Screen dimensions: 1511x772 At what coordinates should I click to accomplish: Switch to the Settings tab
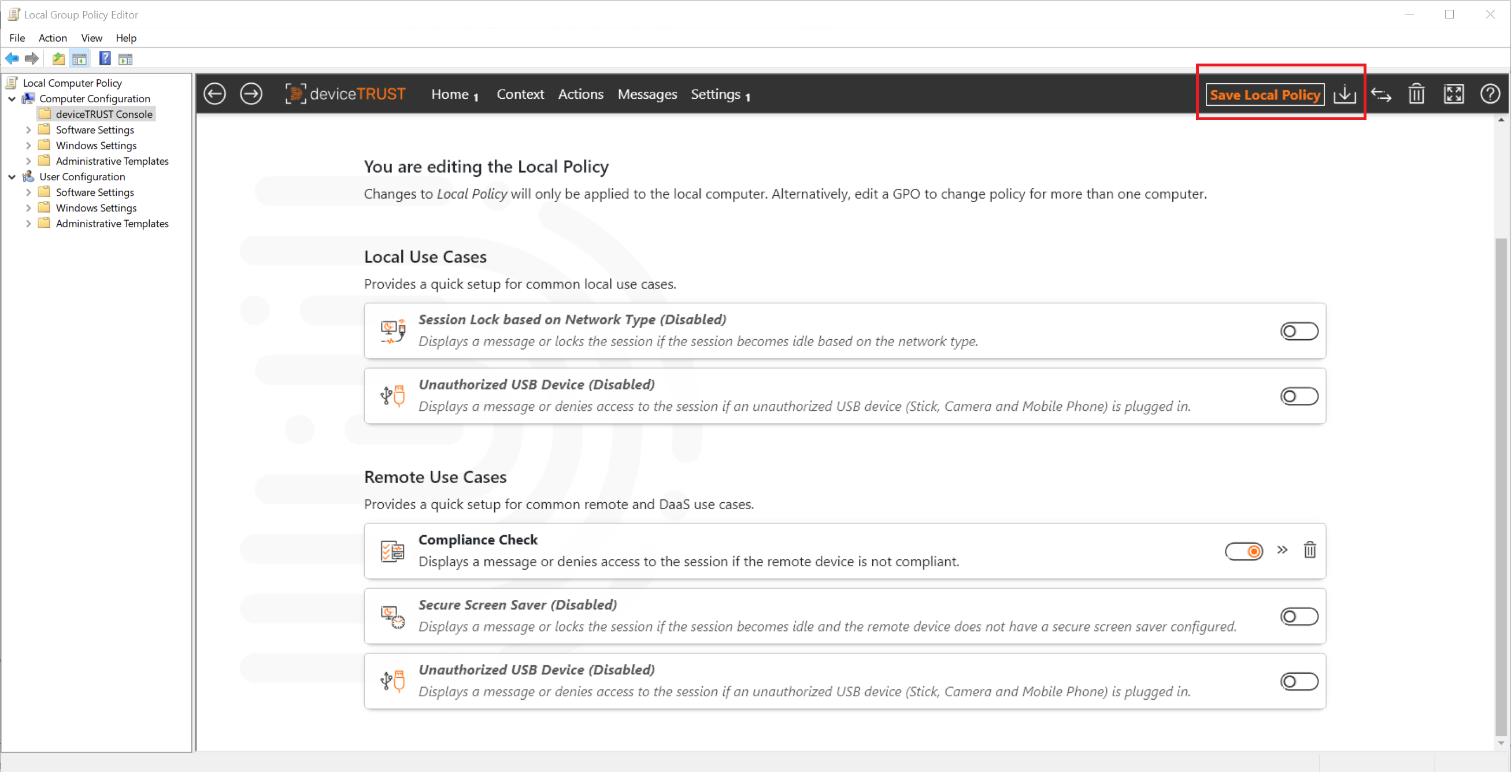click(716, 94)
